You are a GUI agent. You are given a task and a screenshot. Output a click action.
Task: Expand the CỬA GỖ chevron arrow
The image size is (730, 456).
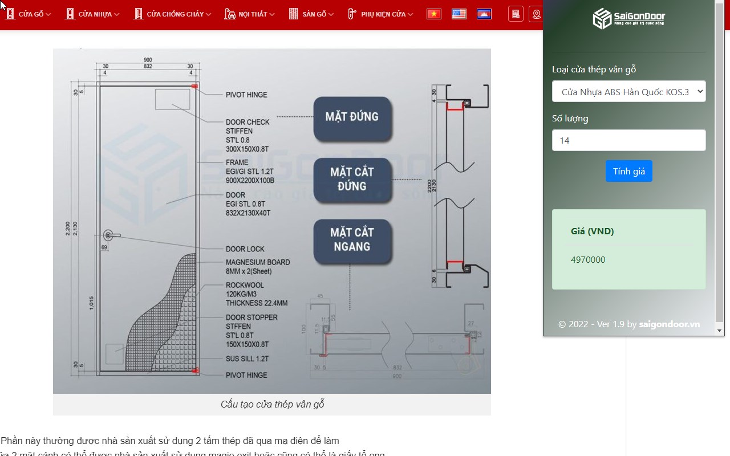[48, 15]
